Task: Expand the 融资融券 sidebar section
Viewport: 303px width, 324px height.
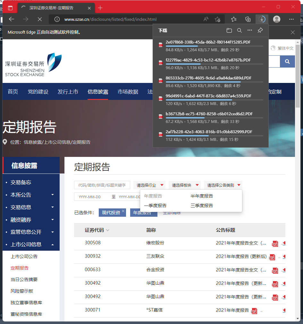Action: [x=53, y=219]
